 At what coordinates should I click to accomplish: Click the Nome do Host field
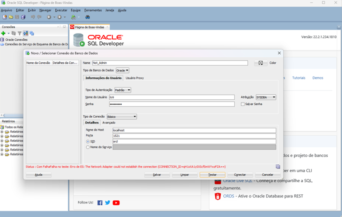(x=194, y=130)
